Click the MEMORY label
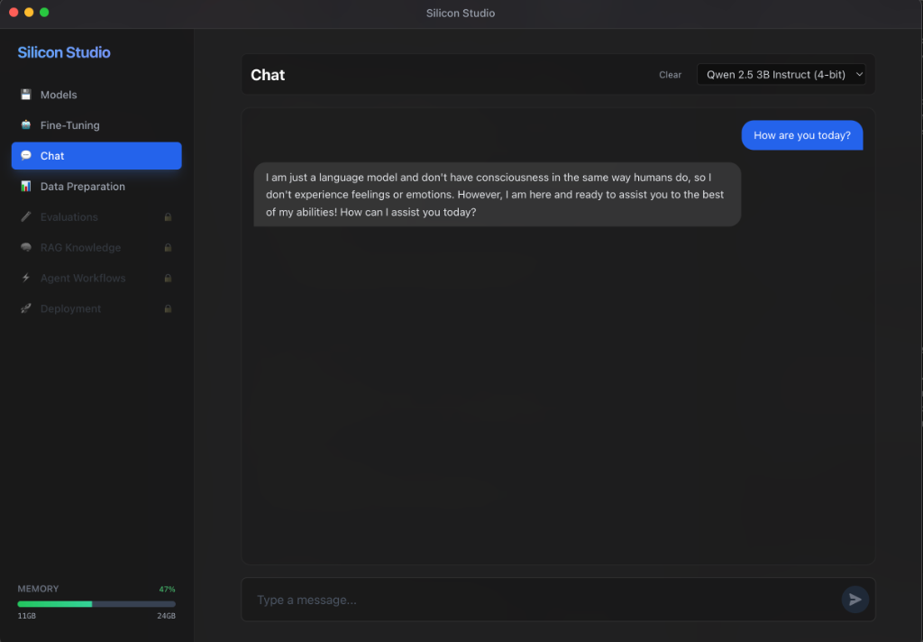 point(38,589)
